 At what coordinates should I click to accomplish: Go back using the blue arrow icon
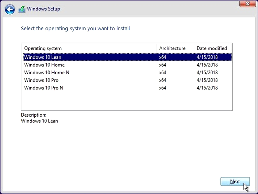click(10, 9)
